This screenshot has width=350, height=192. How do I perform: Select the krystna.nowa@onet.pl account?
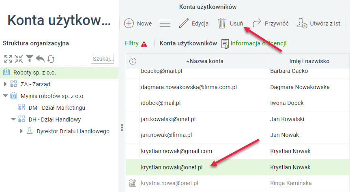(x=170, y=183)
